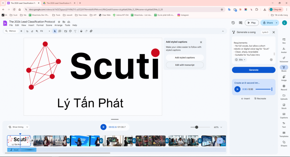Star the document title
Viewport: 290px width, 157px height.
pos(59,22)
